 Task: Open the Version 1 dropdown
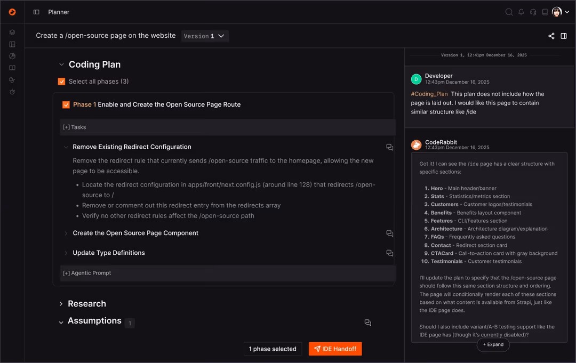(x=205, y=36)
